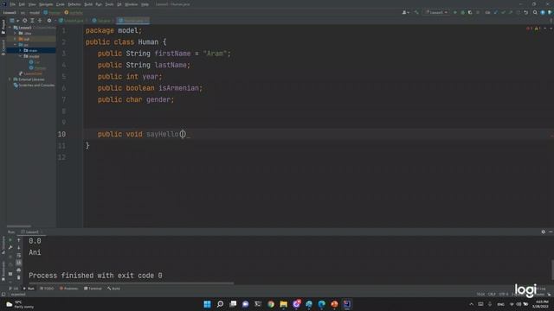Open File Explorer from the taskbar
The width and height of the screenshot is (554, 311).
pyautogui.click(x=284, y=304)
